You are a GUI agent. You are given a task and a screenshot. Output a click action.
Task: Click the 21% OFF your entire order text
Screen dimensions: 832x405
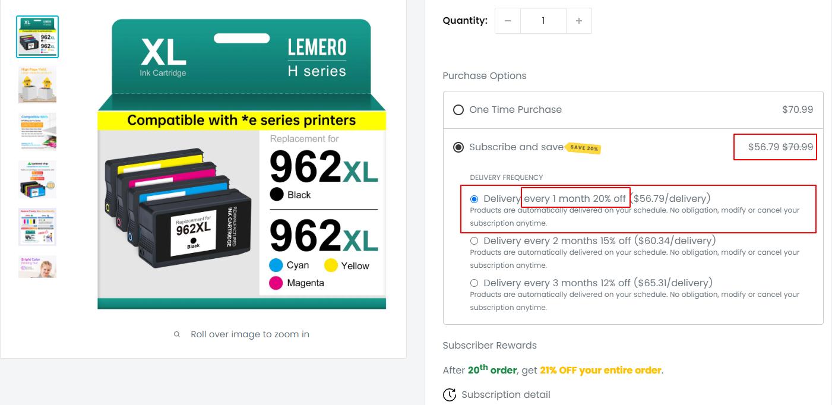click(600, 370)
